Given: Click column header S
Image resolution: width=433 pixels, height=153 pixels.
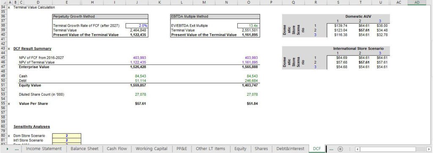Looking at the screenshot, I should (339, 2).
